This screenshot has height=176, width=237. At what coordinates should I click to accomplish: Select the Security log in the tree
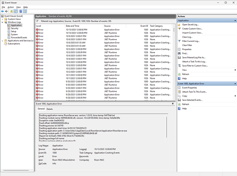[x=14, y=29]
